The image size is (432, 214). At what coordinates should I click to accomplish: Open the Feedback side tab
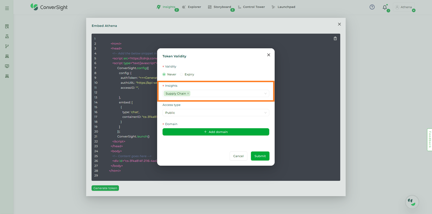pos(429,139)
